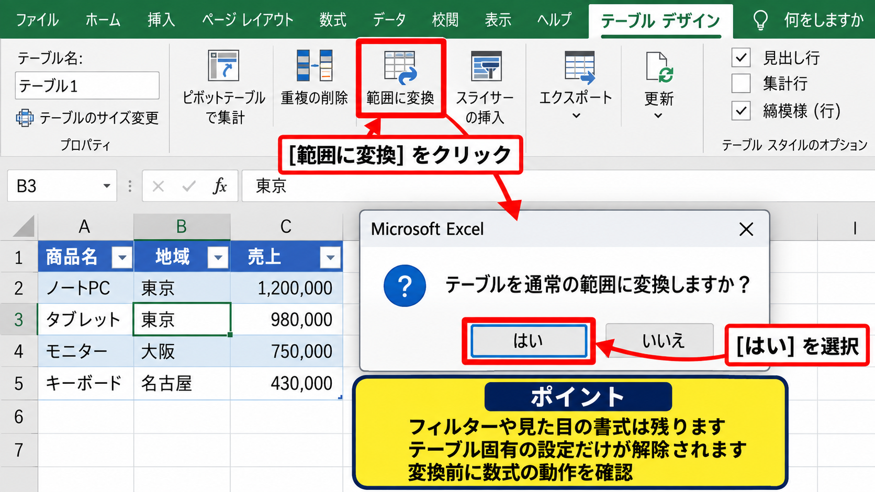Enable the 集計行 checkbox
The width and height of the screenshot is (875, 492).
(x=741, y=84)
